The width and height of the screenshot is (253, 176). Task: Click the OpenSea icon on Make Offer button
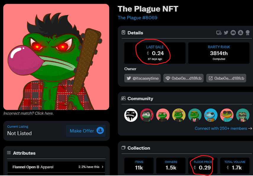click(100, 130)
